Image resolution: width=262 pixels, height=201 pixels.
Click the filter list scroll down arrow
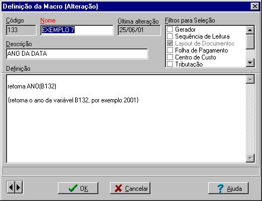click(x=250, y=63)
